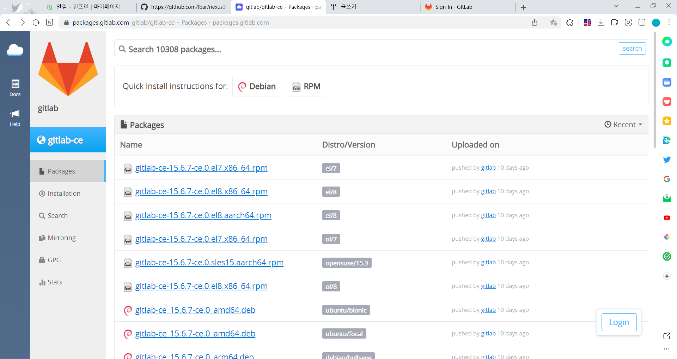Focus the Search 10308 packages field
This screenshot has height=359, width=677.
tap(367, 49)
